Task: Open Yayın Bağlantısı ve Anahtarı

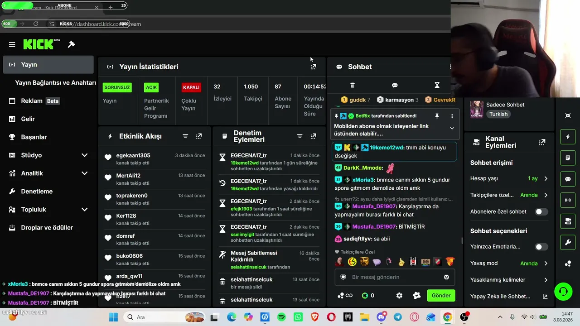Action: [55, 83]
